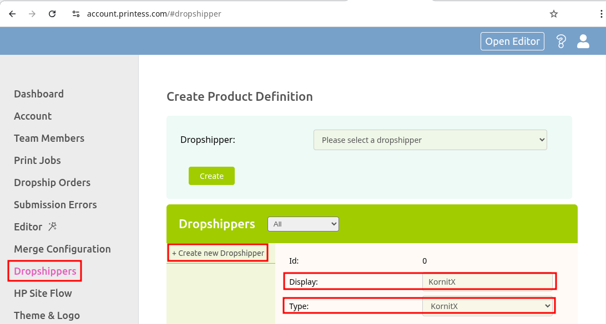Bookmark this page with the star icon
This screenshot has height=324, width=606.
[554, 14]
